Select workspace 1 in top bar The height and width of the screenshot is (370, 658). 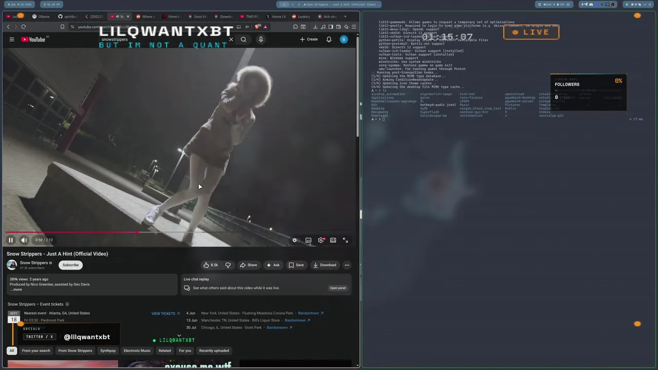(284, 5)
